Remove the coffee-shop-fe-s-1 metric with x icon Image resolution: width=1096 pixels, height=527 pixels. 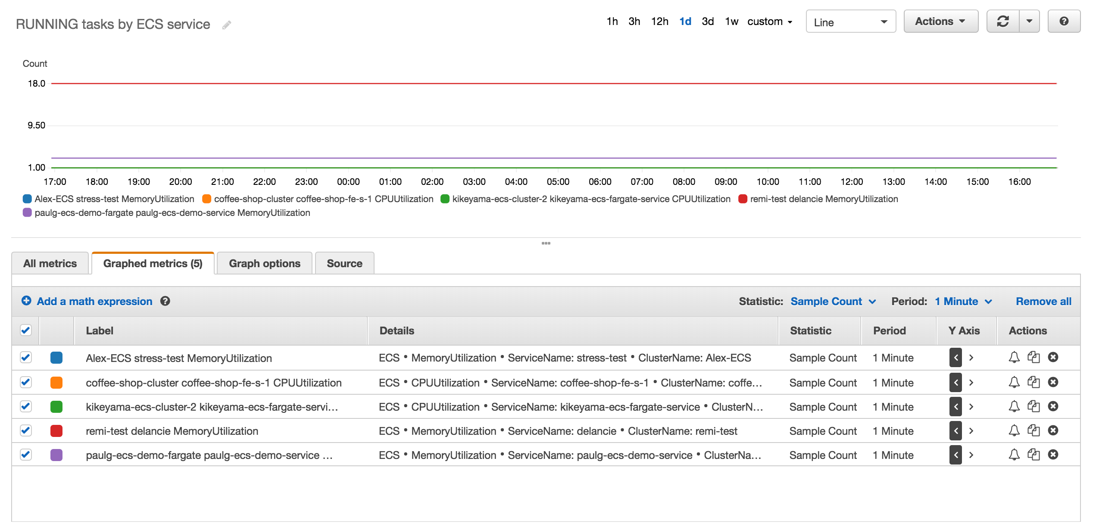(x=1053, y=382)
